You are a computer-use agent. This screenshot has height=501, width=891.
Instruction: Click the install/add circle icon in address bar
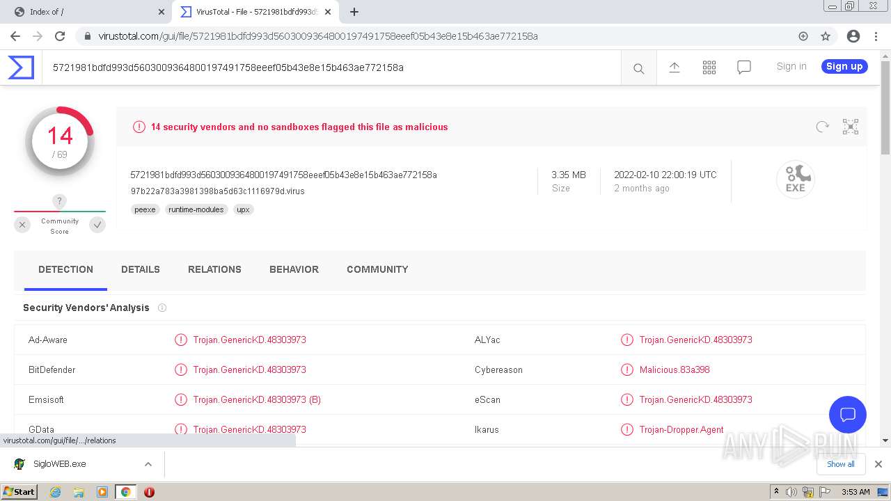[803, 36]
